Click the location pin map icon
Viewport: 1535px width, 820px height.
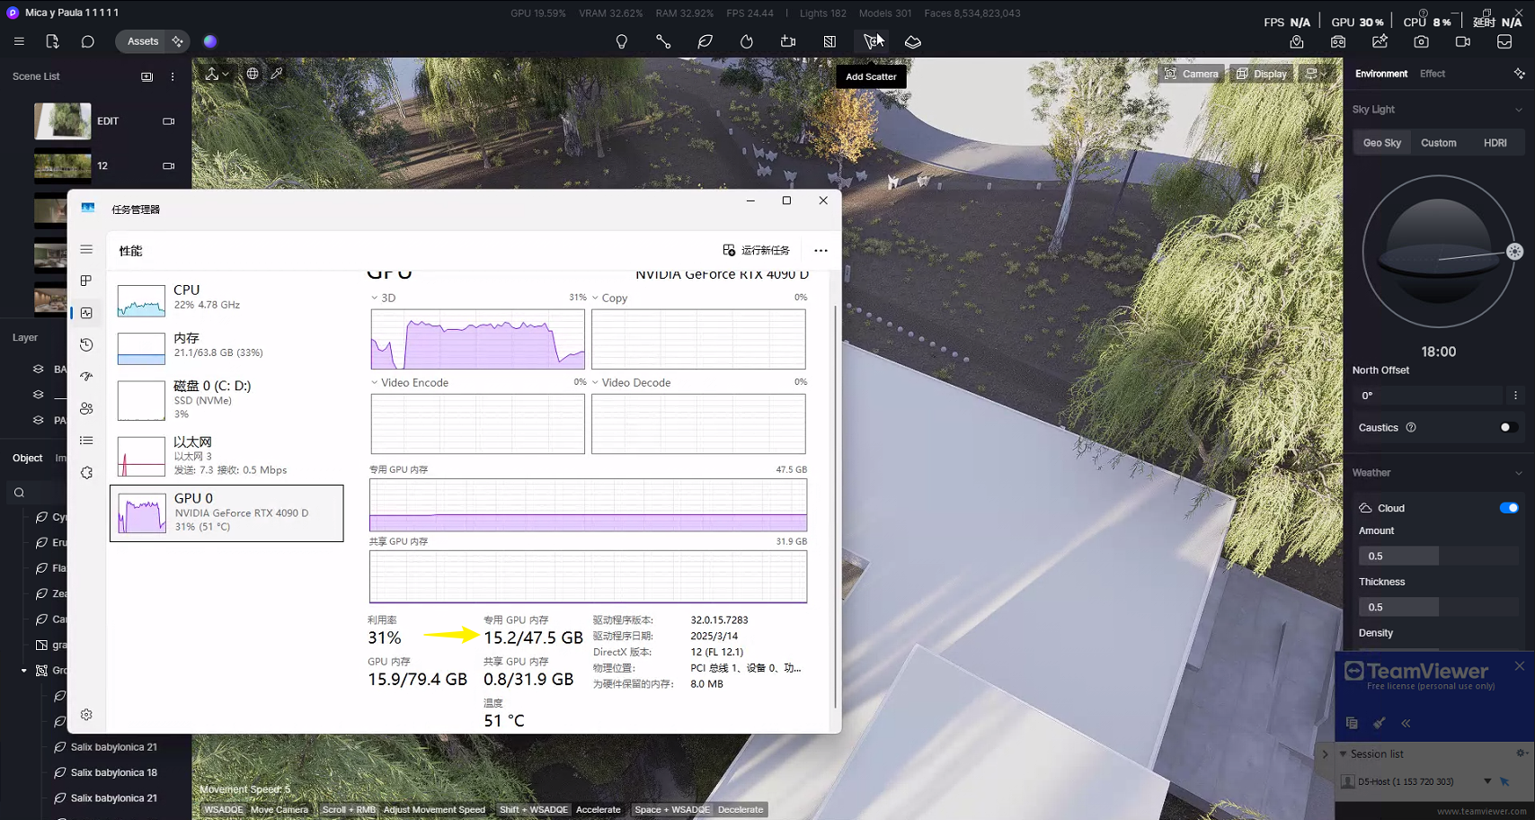point(1297,41)
